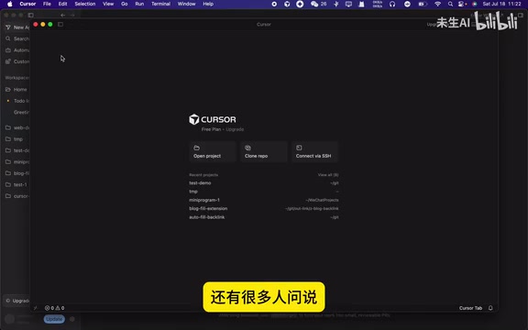Open the recent project auto-fill-backlink

click(x=264, y=217)
